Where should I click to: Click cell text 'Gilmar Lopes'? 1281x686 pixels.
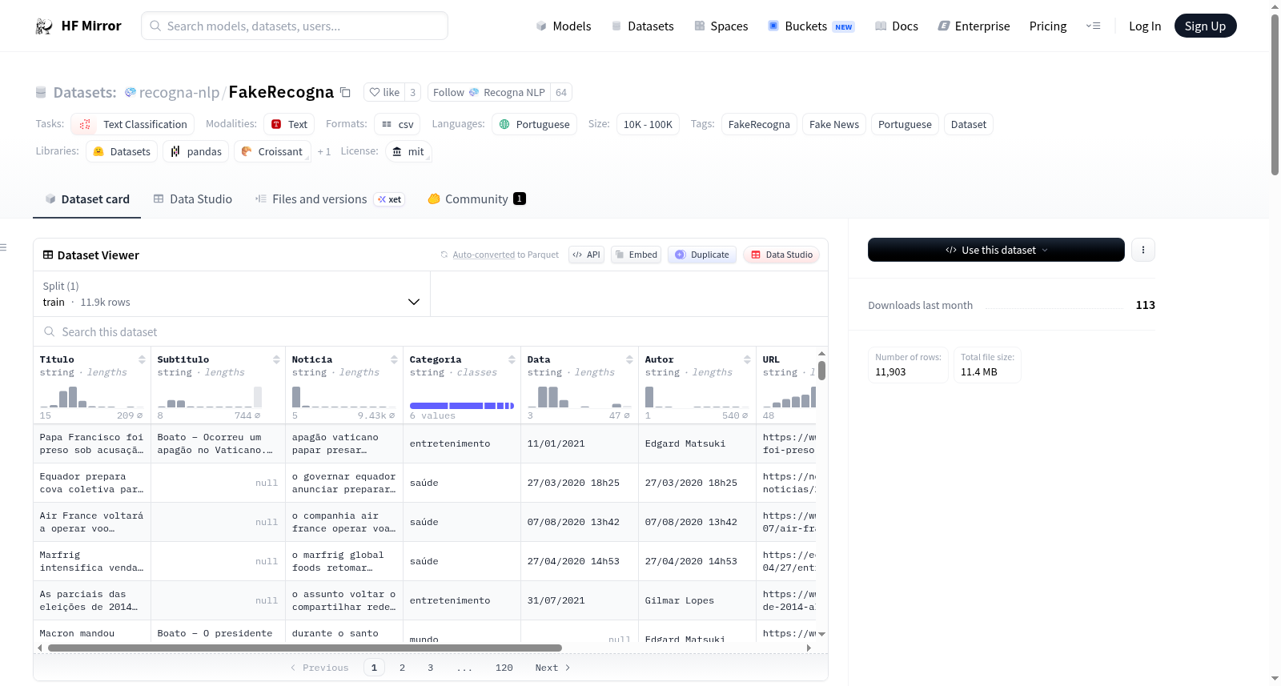pos(680,600)
